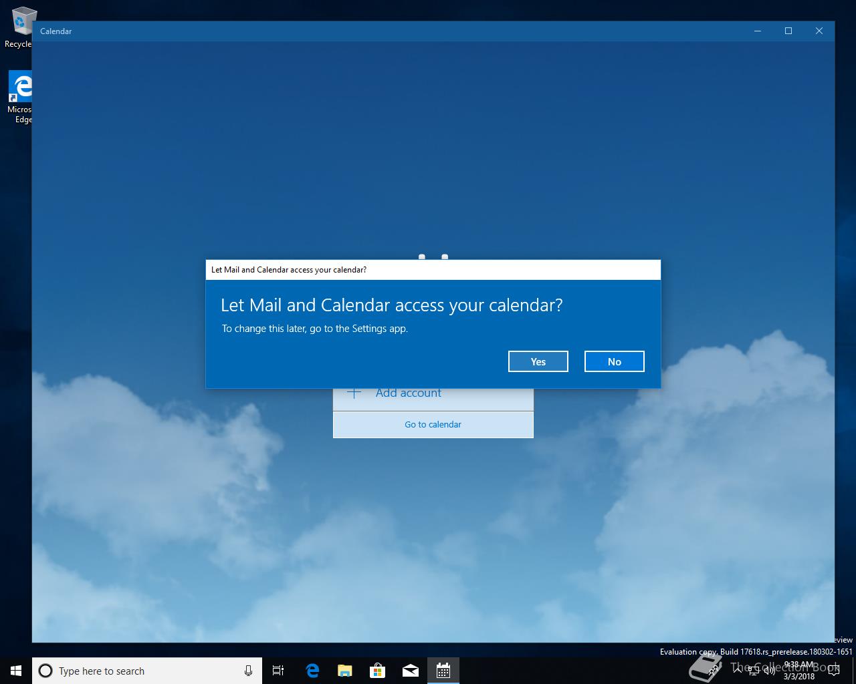
Task: Click the dialog title bar text
Action: [289, 270]
